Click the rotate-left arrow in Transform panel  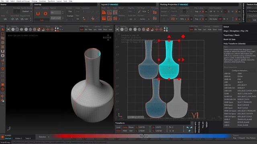pos(188,127)
